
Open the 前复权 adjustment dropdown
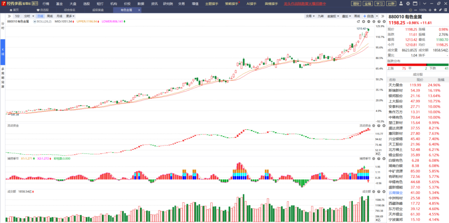tap(333, 16)
